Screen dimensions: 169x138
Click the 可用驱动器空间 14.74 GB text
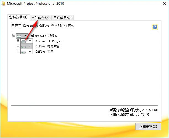(129, 114)
